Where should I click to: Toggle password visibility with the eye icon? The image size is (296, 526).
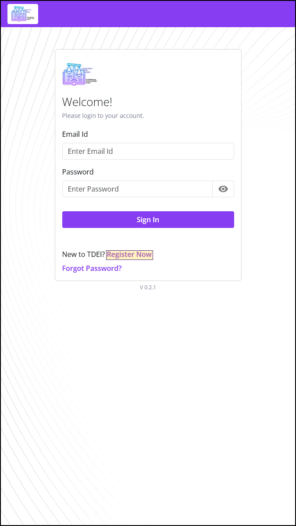(x=223, y=188)
